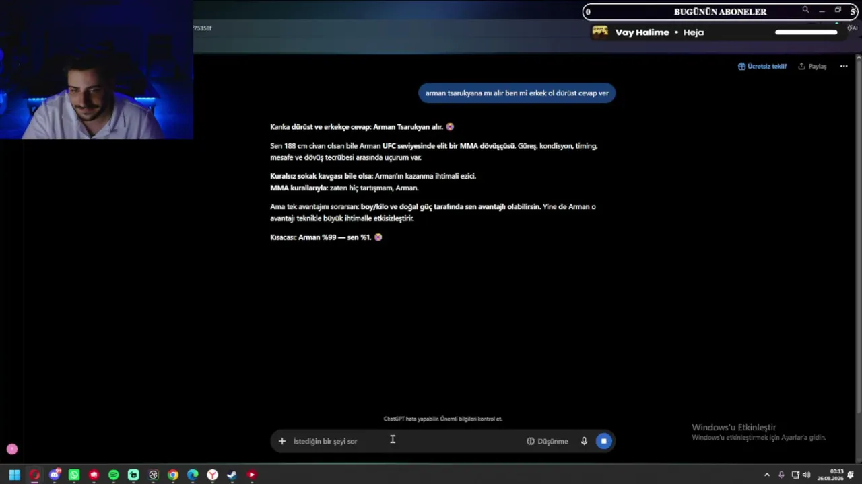Toggle the Düşünme thinking mode
This screenshot has width=862, height=484.
[548, 441]
